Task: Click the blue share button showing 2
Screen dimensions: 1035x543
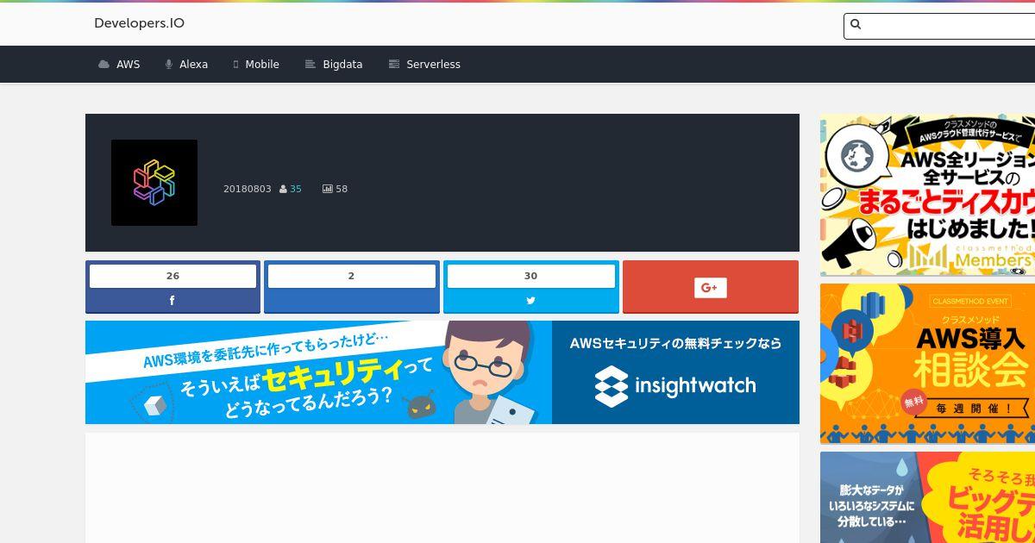Action: click(351, 287)
